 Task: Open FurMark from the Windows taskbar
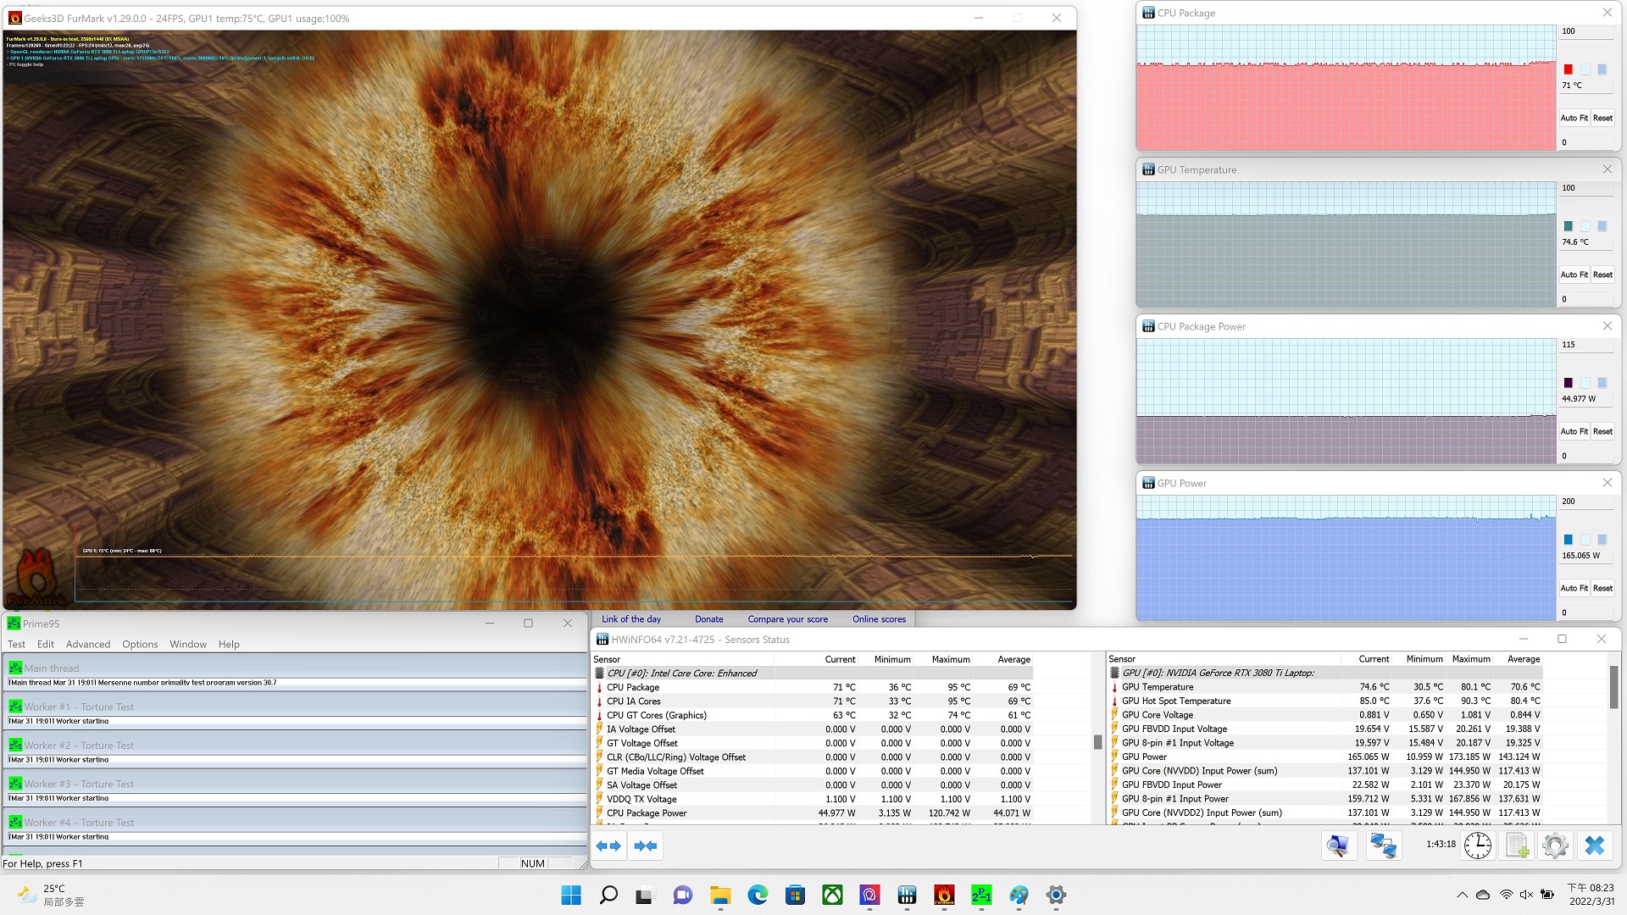coord(944,895)
